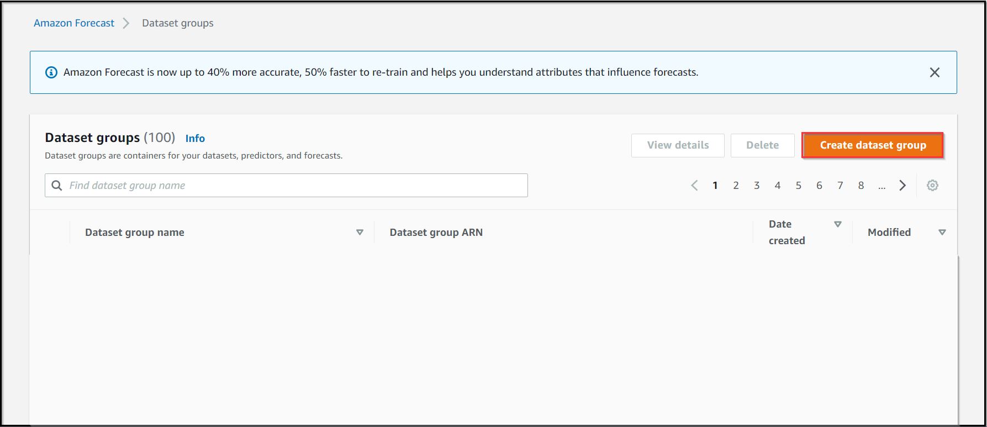Screen dimensions: 987x427
Task: Select page 1 in pagination
Action: [715, 186]
